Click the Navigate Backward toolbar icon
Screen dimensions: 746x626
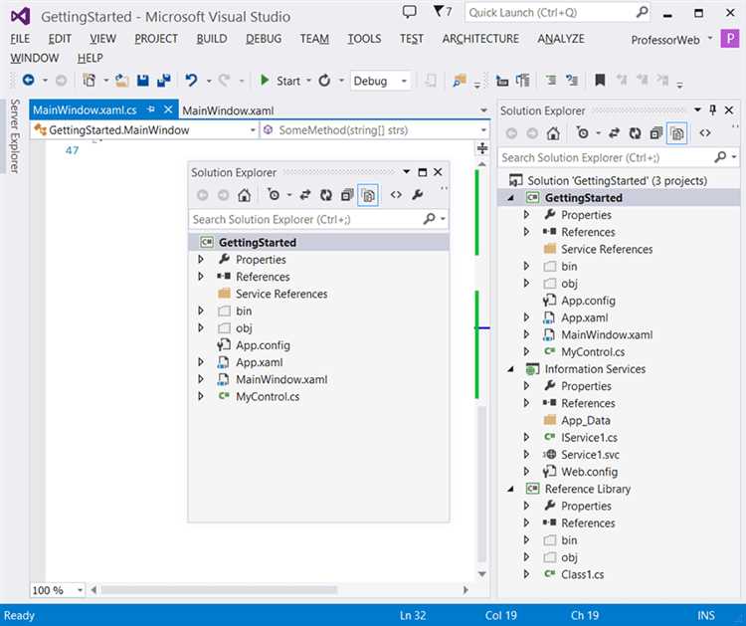click(28, 81)
